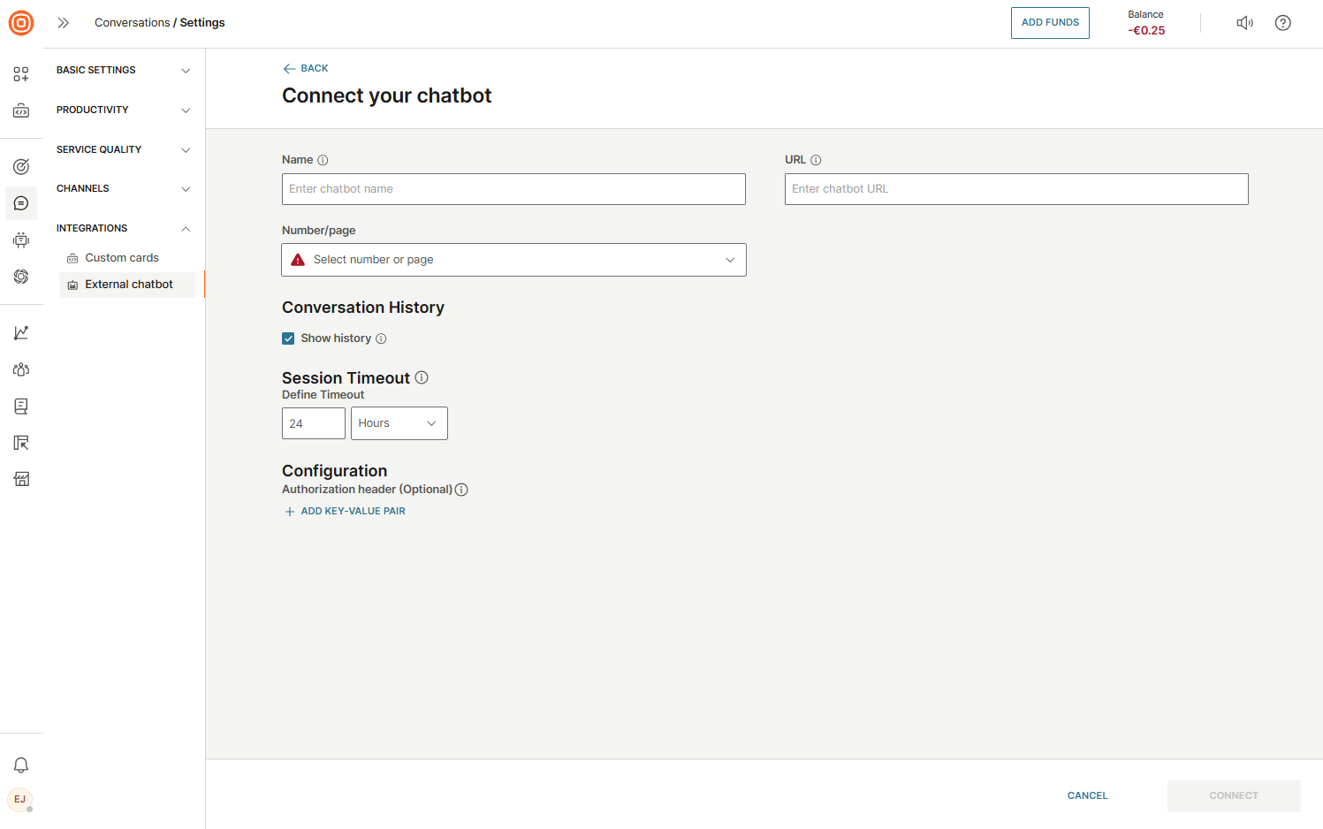Open the Hours timeout unit dropdown

(x=399, y=423)
